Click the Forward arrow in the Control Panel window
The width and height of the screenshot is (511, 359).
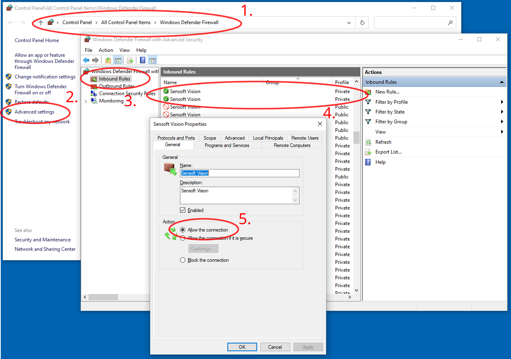click(x=23, y=23)
